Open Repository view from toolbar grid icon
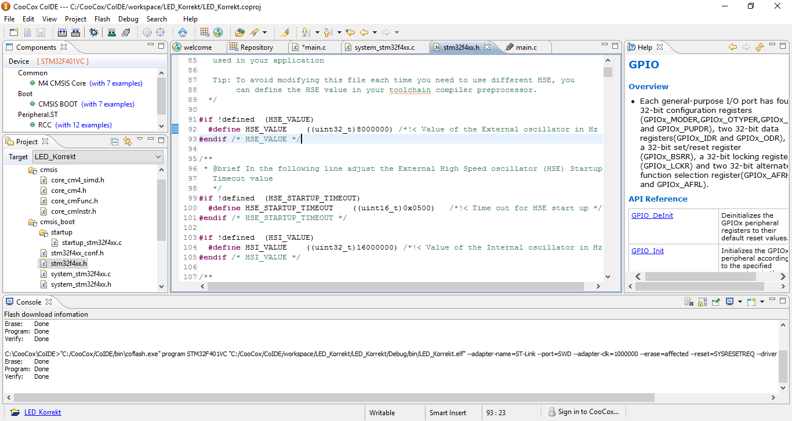 pyautogui.click(x=205, y=32)
